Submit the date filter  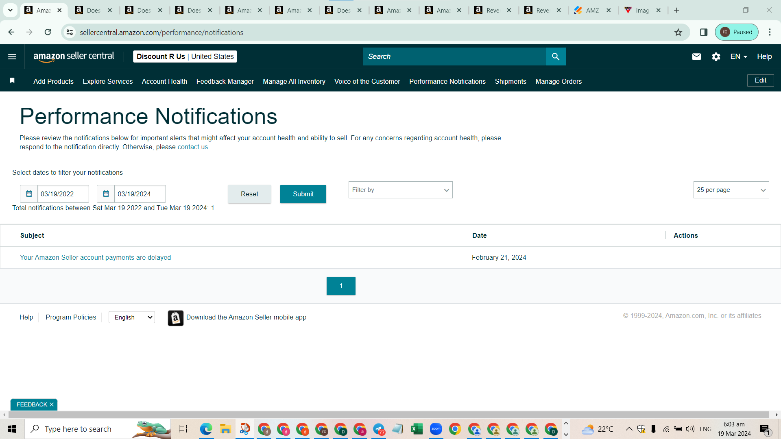303,194
